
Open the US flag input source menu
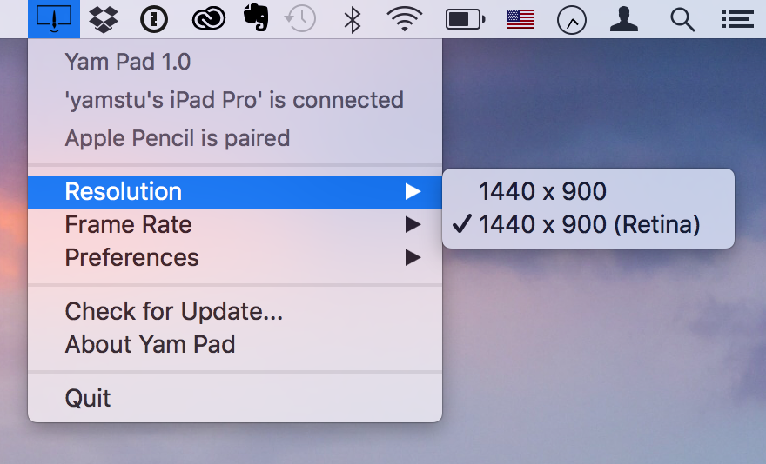pyautogui.click(x=521, y=19)
